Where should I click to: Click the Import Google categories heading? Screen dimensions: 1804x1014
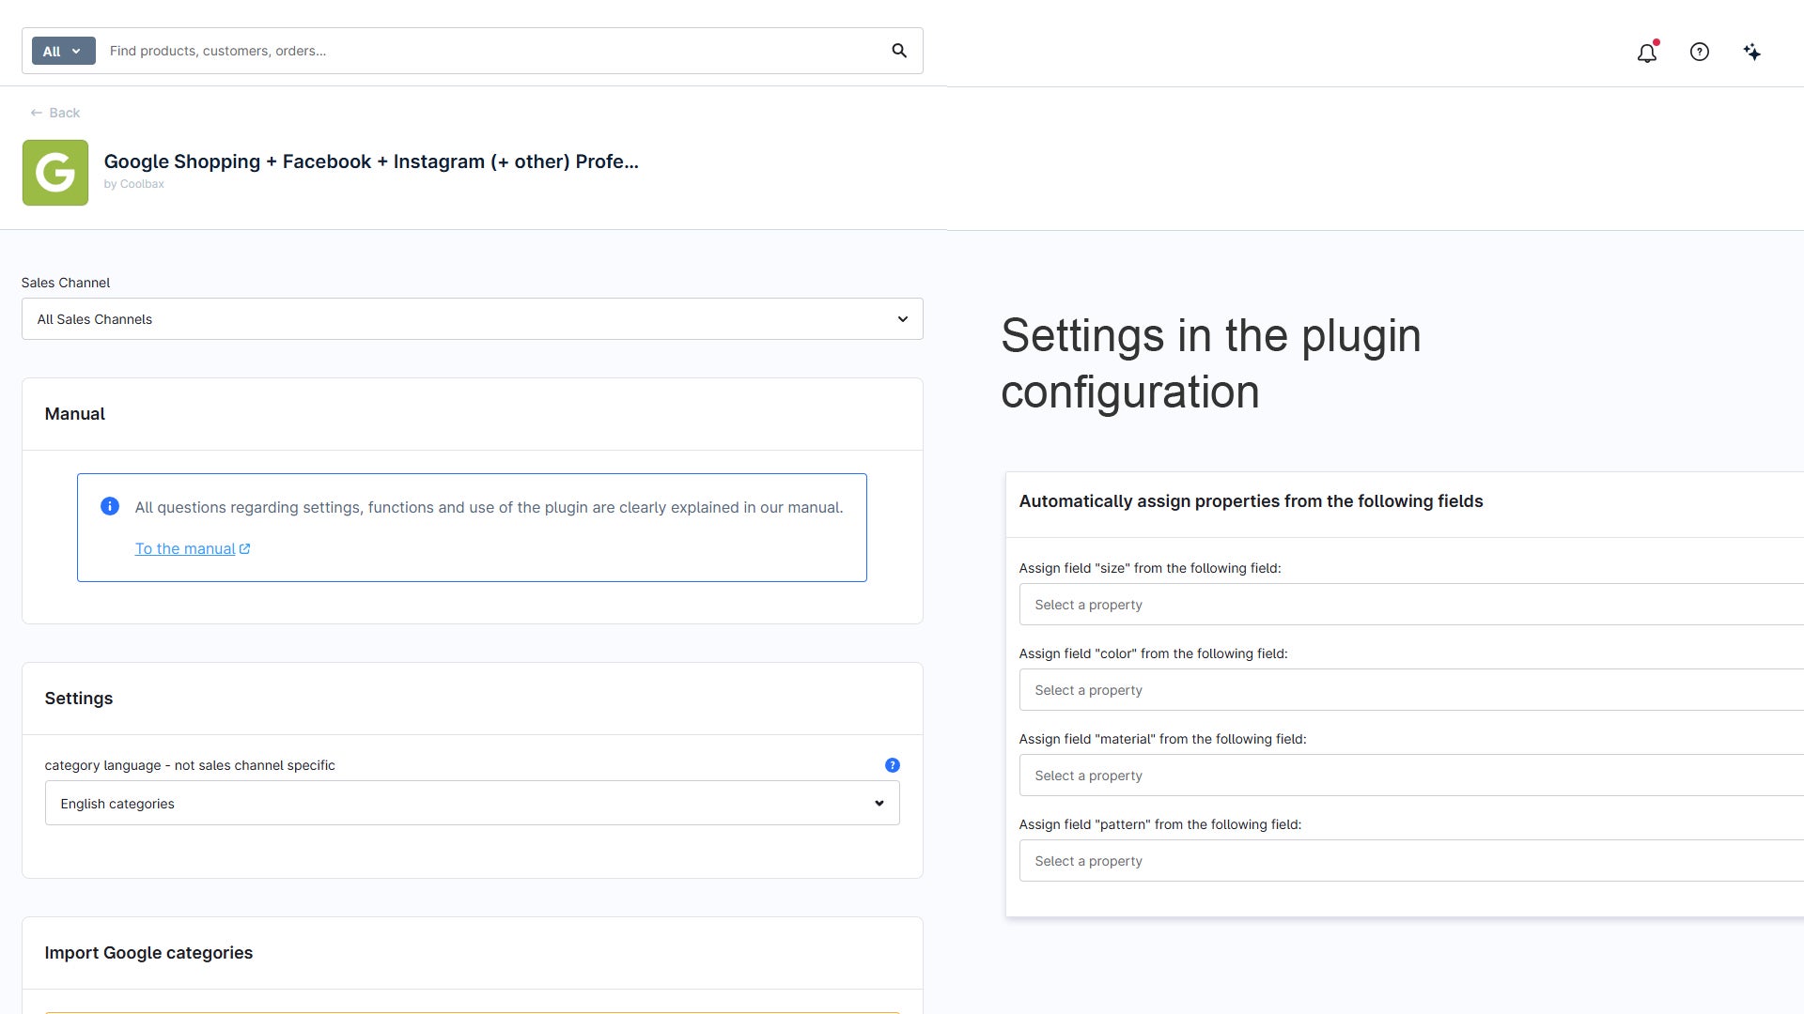click(148, 953)
